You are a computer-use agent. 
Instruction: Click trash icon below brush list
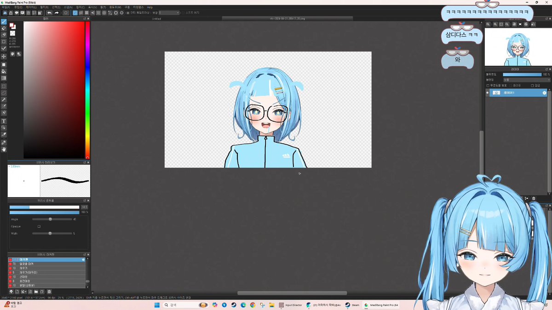pos(49,292)
